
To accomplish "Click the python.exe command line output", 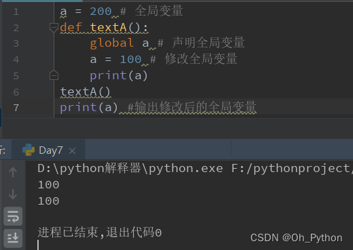I will tap(196, 169).
